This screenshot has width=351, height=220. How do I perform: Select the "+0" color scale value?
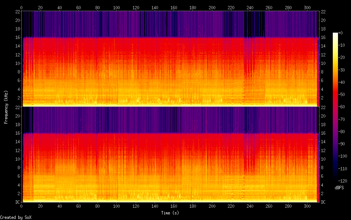(340, 33)
